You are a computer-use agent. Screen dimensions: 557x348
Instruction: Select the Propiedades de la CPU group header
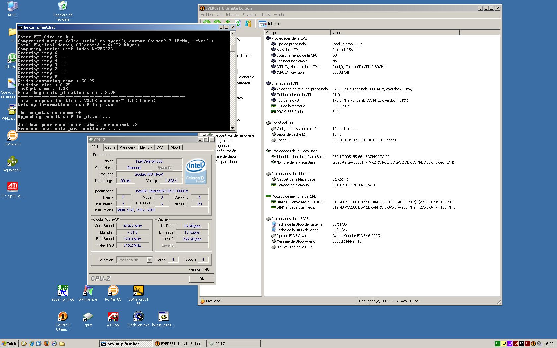pos(286,38)
